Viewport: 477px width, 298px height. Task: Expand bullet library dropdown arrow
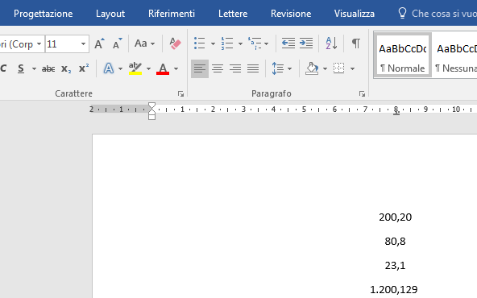(213, 44)
